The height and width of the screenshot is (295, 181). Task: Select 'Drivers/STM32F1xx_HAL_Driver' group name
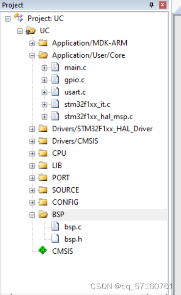102,129
